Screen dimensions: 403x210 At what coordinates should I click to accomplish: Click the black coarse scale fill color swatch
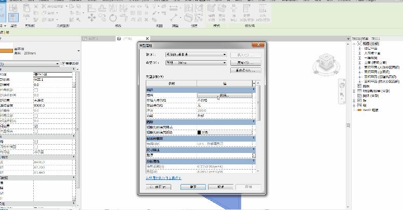tap(199, 133)
